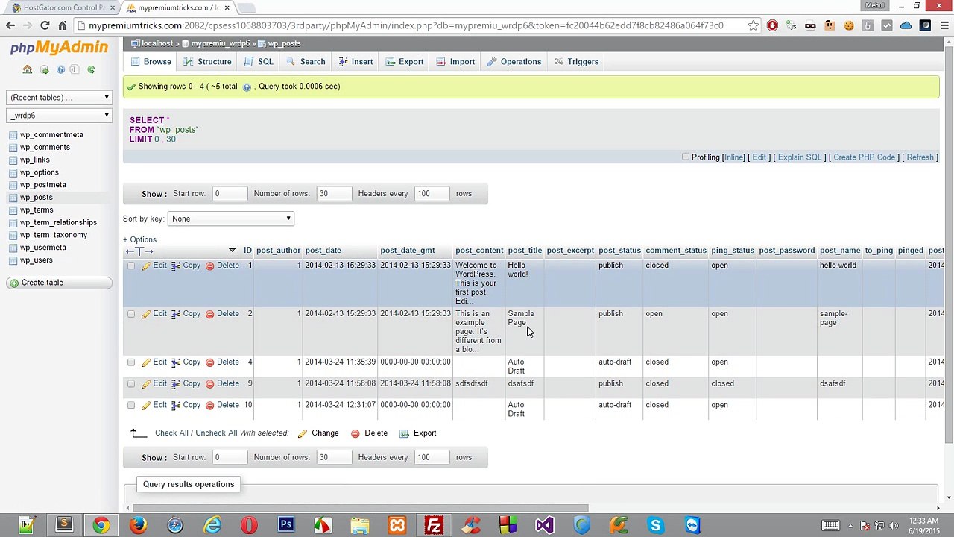Image resolution: width=954 pixels, height=537 pixels.
Task: Open Firefox from the taskbar
Action: (x=138, y=525)
